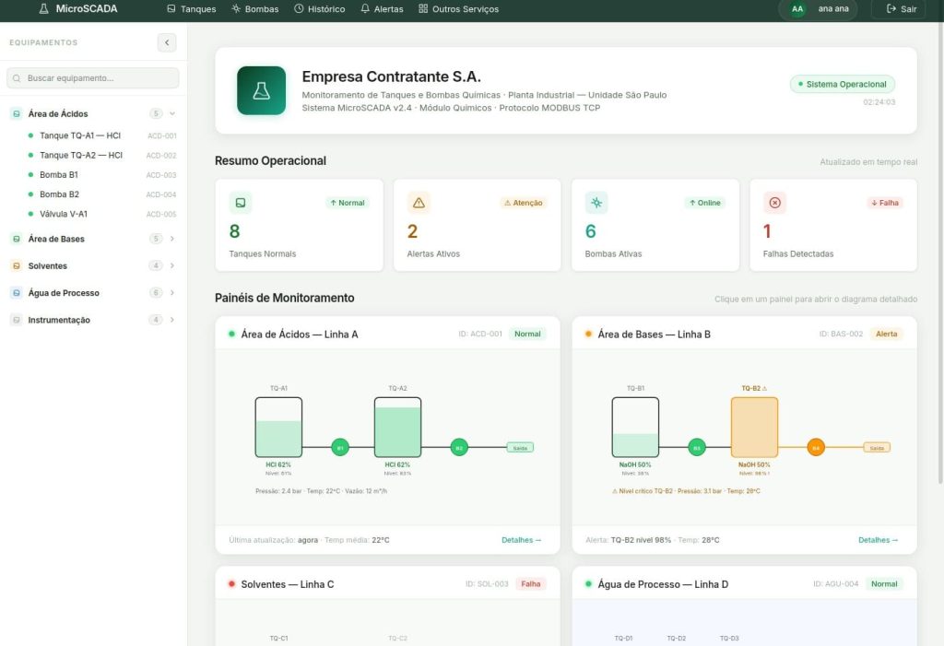Click the Instrumentação group icon
The image size is (944, 646).
tap(17, 320)
